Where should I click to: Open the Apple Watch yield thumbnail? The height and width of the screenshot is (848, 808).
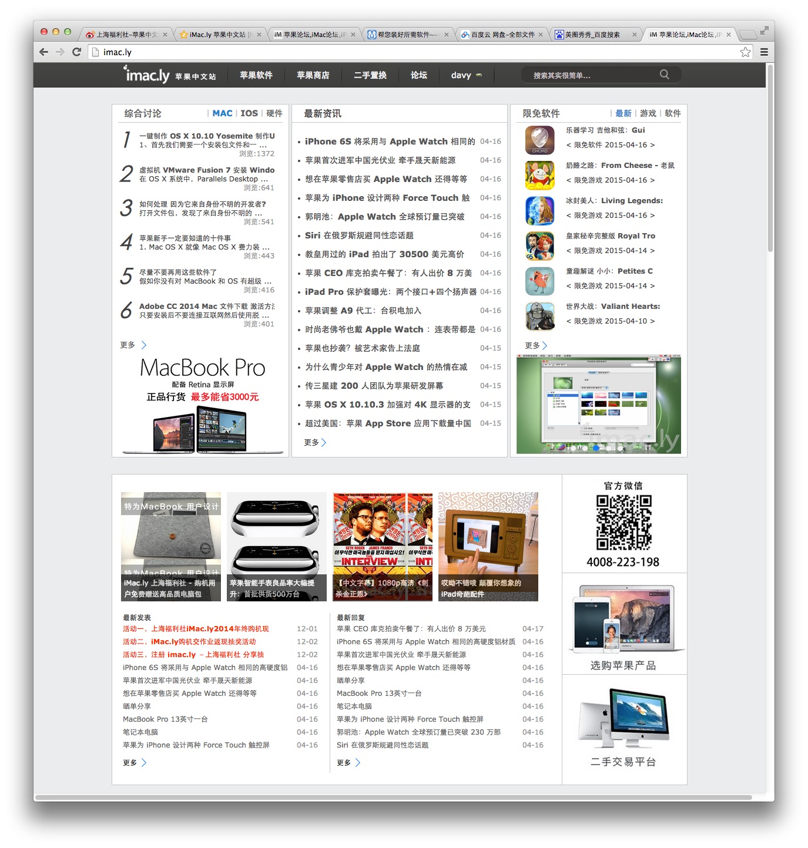(x=277, y=547)
